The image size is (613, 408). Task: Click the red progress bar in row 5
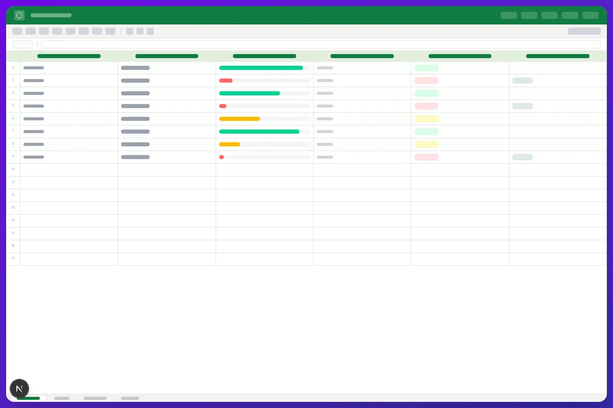223,106
